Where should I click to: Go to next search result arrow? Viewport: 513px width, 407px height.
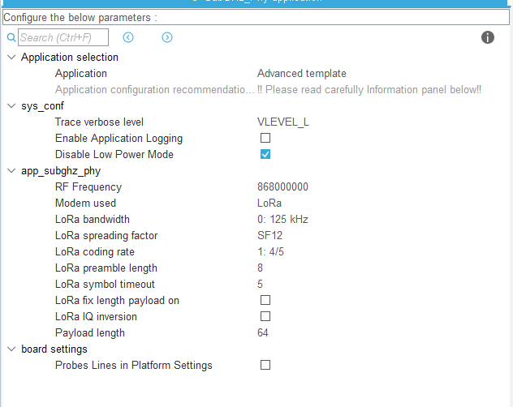tap(167, 37)
